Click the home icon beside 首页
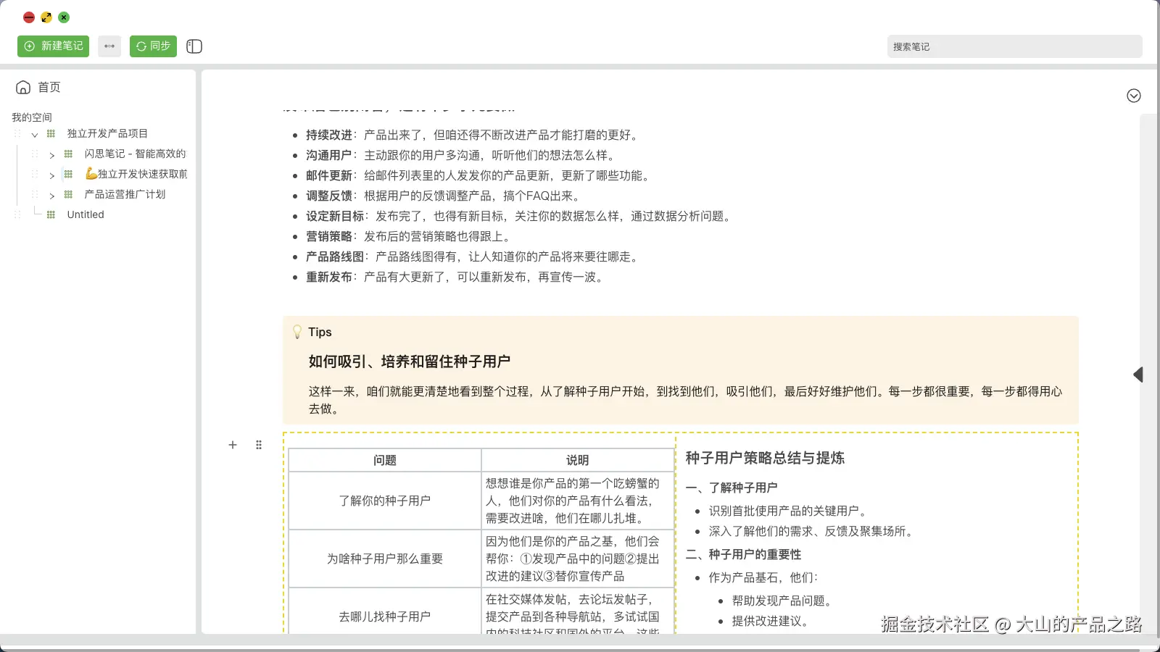The width and height of the screenshot is (1160, 652). pos(23,88)
